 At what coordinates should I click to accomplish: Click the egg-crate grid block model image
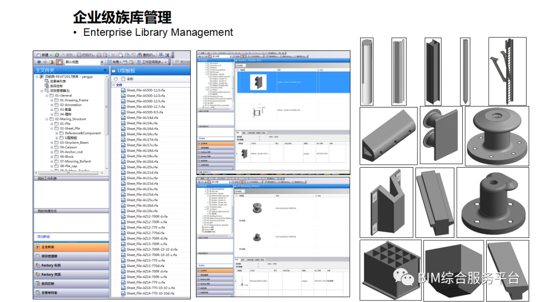pyautogui.click(x=391, y=270)
